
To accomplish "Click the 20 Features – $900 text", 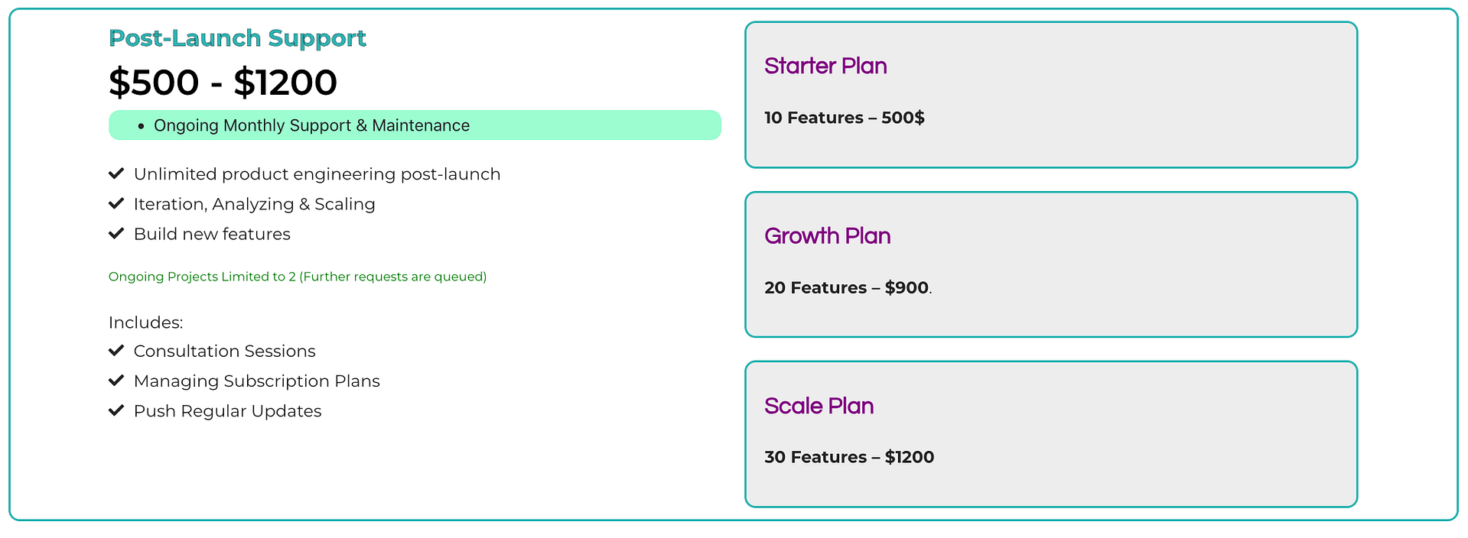I will 846,288.
